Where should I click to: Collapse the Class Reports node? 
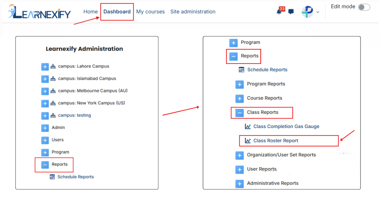pyautogui.click(x=240, y=113)
